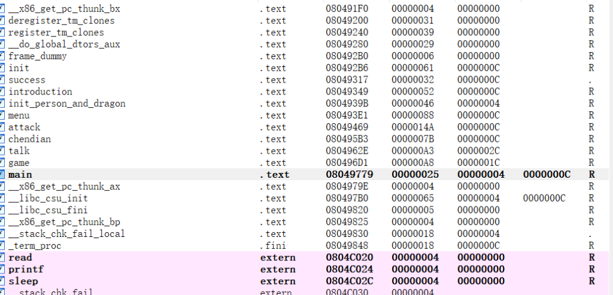Click the function icon next to init
This screenshot has height=295, width=613.
(x=2, y=68)
